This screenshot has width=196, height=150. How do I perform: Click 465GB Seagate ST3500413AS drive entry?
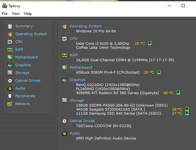tap(111, 109)
